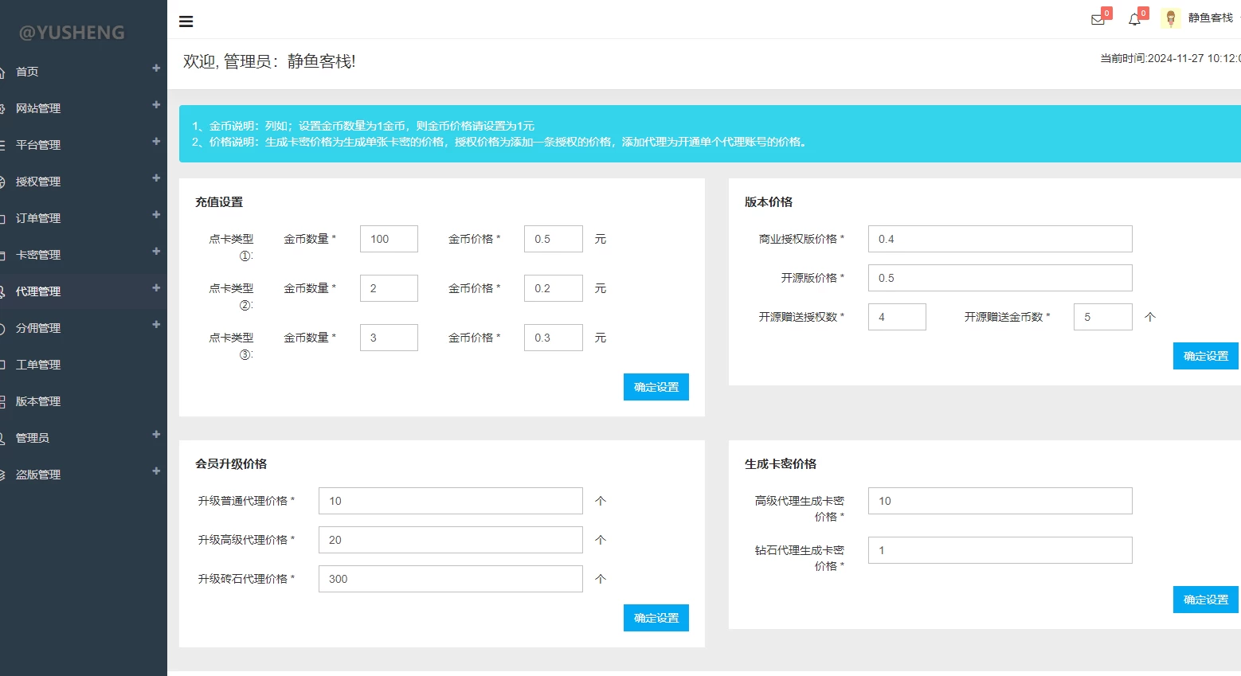The width and height of the screenshot is (1241, 676).
Task: Click the hamburger menu toggle icon
Action: pos(186,21)
